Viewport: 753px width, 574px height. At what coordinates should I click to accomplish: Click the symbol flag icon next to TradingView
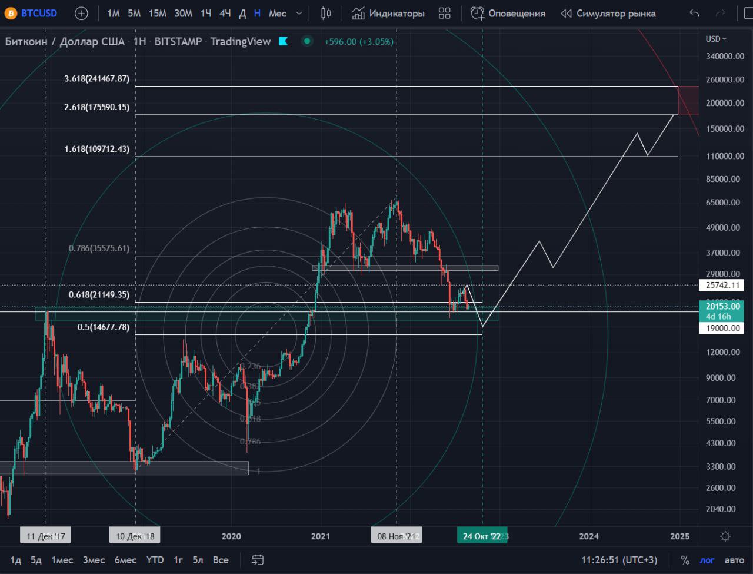(284, 41)
